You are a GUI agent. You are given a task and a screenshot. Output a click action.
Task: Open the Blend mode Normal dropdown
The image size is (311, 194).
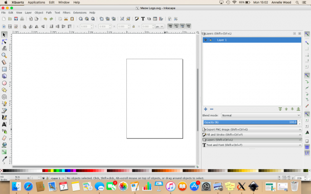261,115
